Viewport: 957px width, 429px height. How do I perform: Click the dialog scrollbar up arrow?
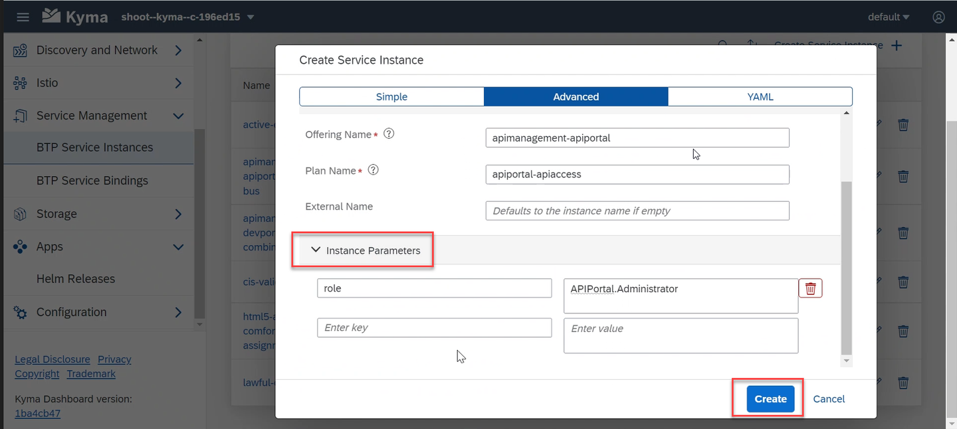pyautogui.click(x=846, y=114)
